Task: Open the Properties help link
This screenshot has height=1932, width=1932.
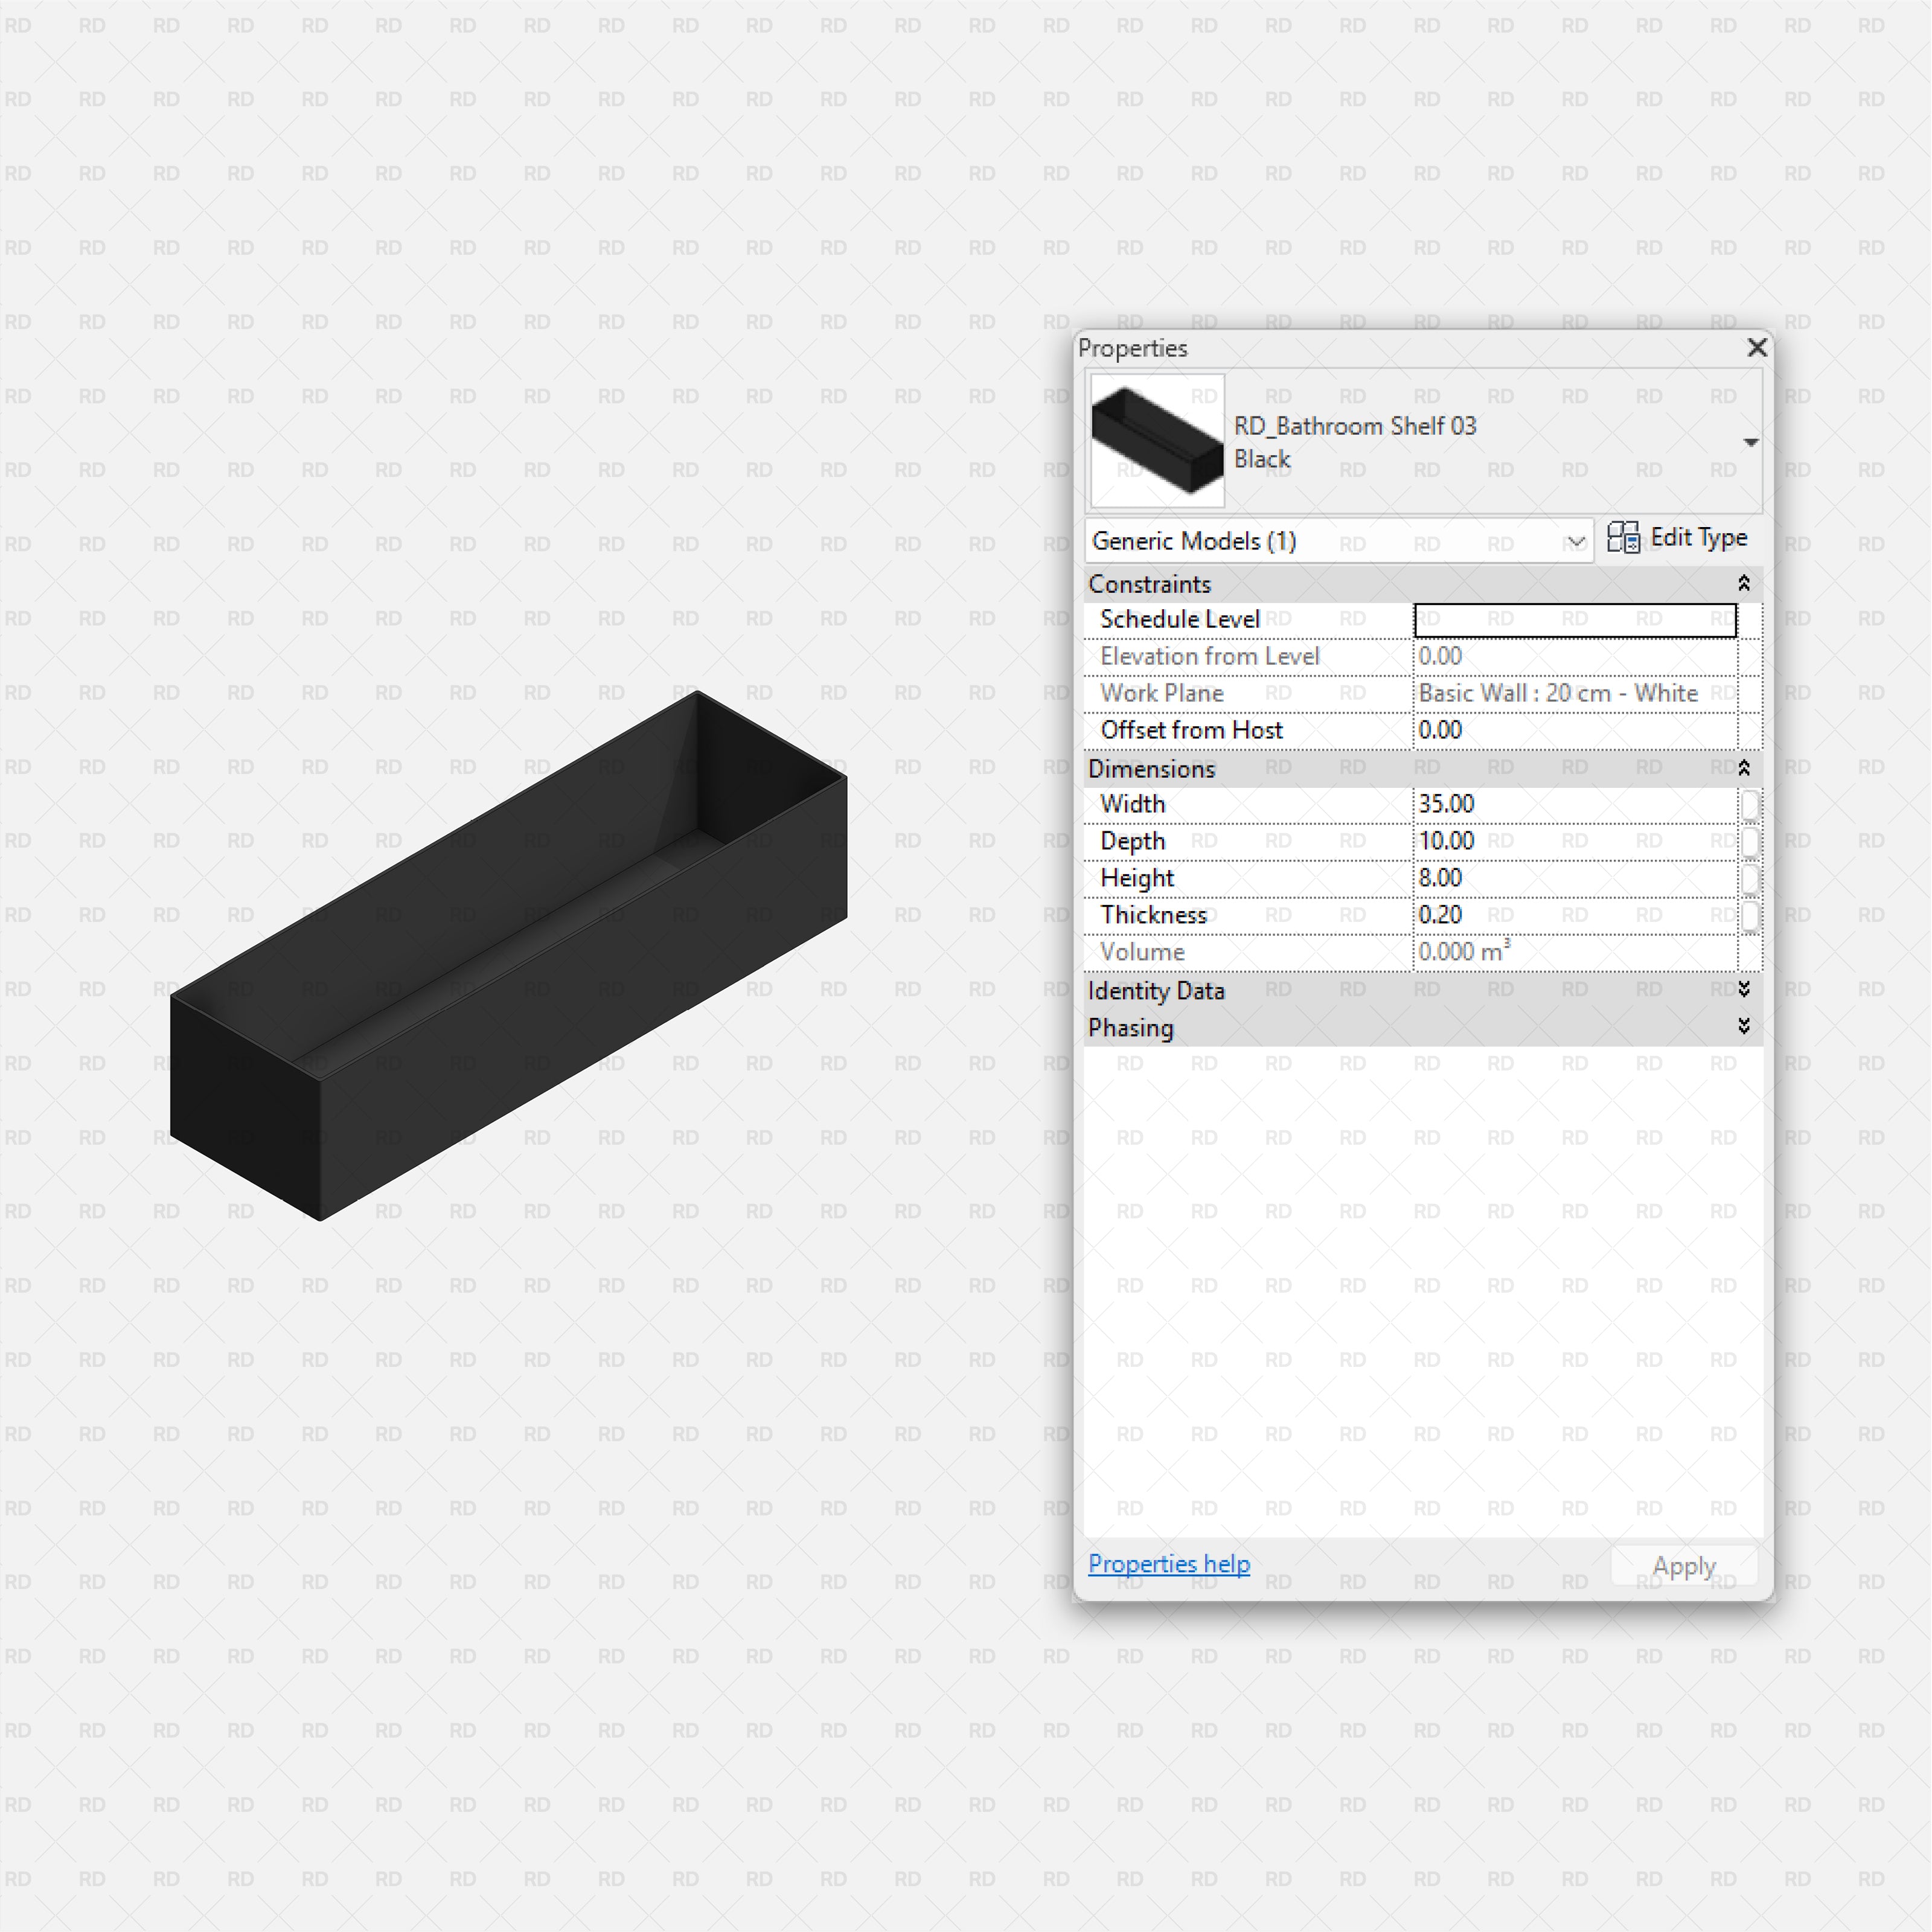Action: pos(1168,1563)
